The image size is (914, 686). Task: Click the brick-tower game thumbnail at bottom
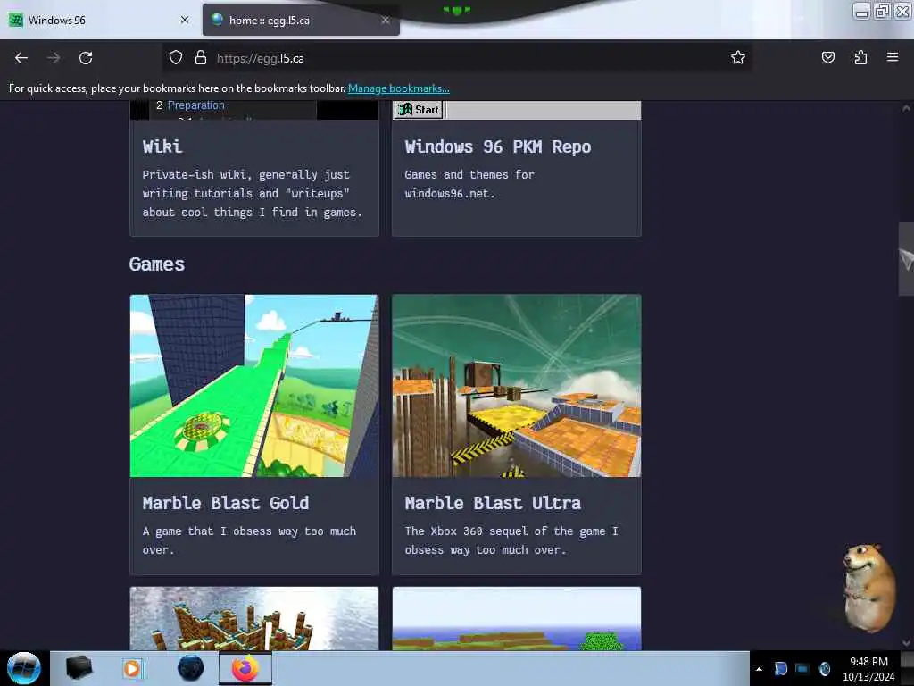254,618
